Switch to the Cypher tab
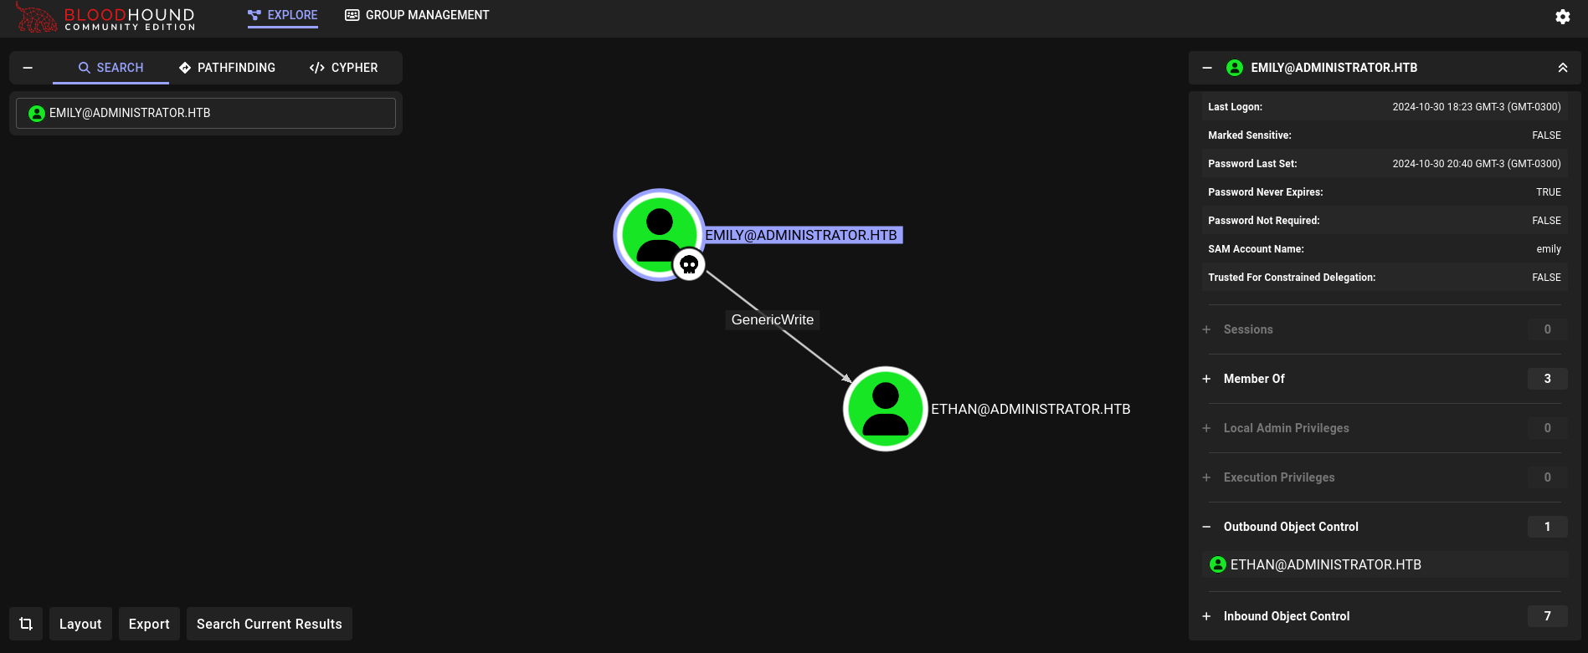Image resolution: width=1588 pixels, height=653 pixels. coord(343,68)
